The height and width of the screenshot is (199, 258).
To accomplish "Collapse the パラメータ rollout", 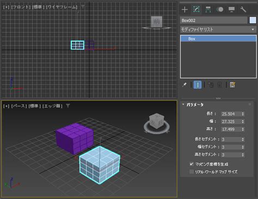I will point(183,104).
